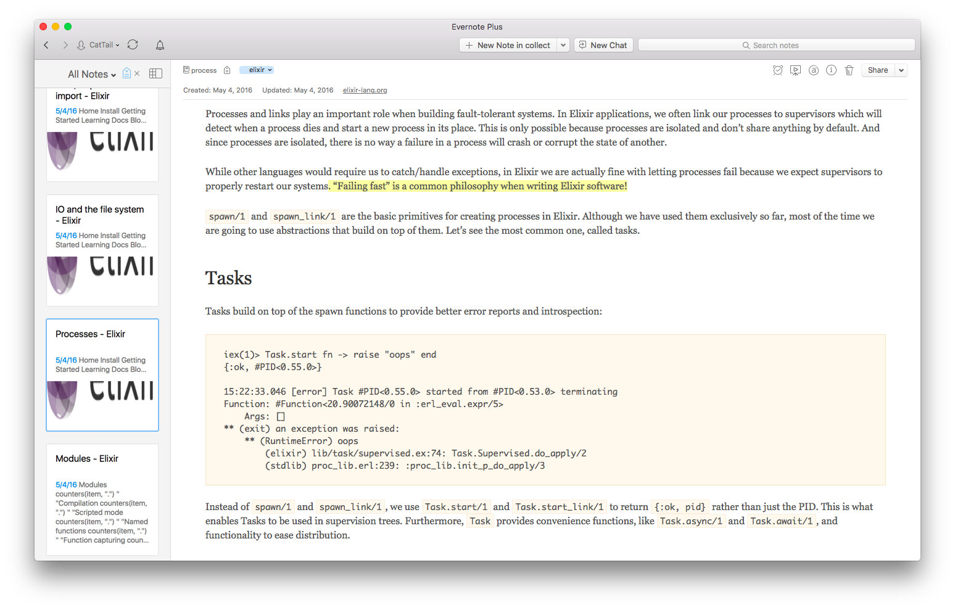Open the elixir tag dropdown

257,70
